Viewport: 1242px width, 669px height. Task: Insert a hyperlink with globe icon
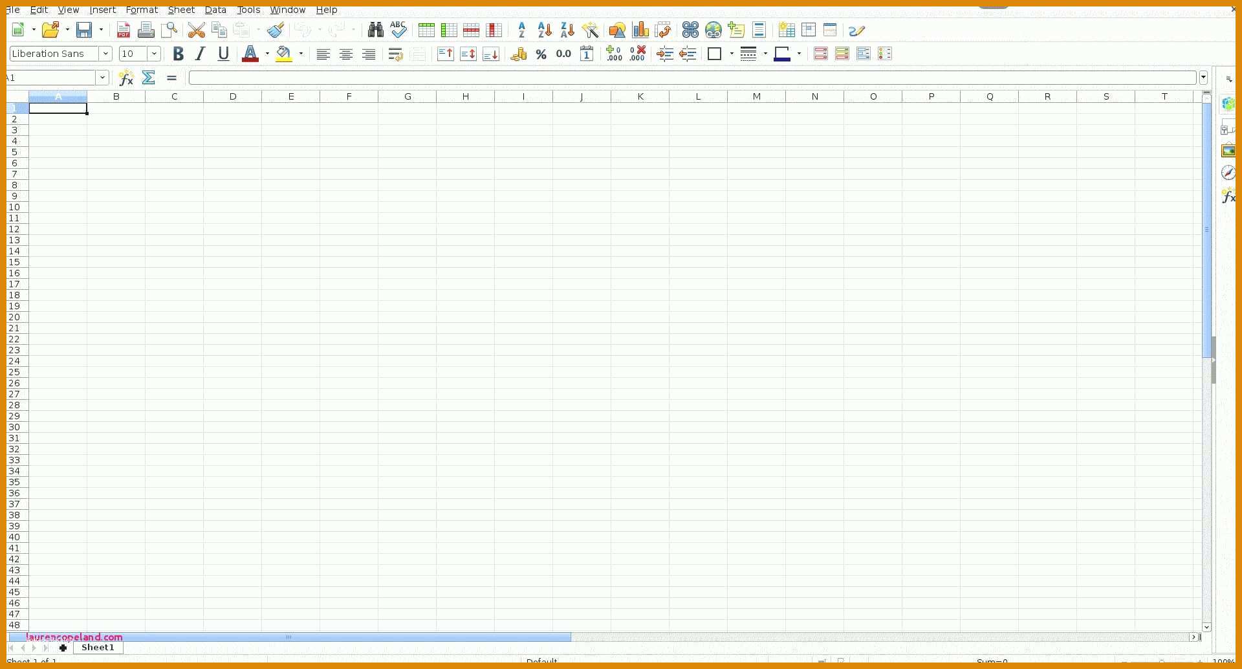[x=714, y=30]
